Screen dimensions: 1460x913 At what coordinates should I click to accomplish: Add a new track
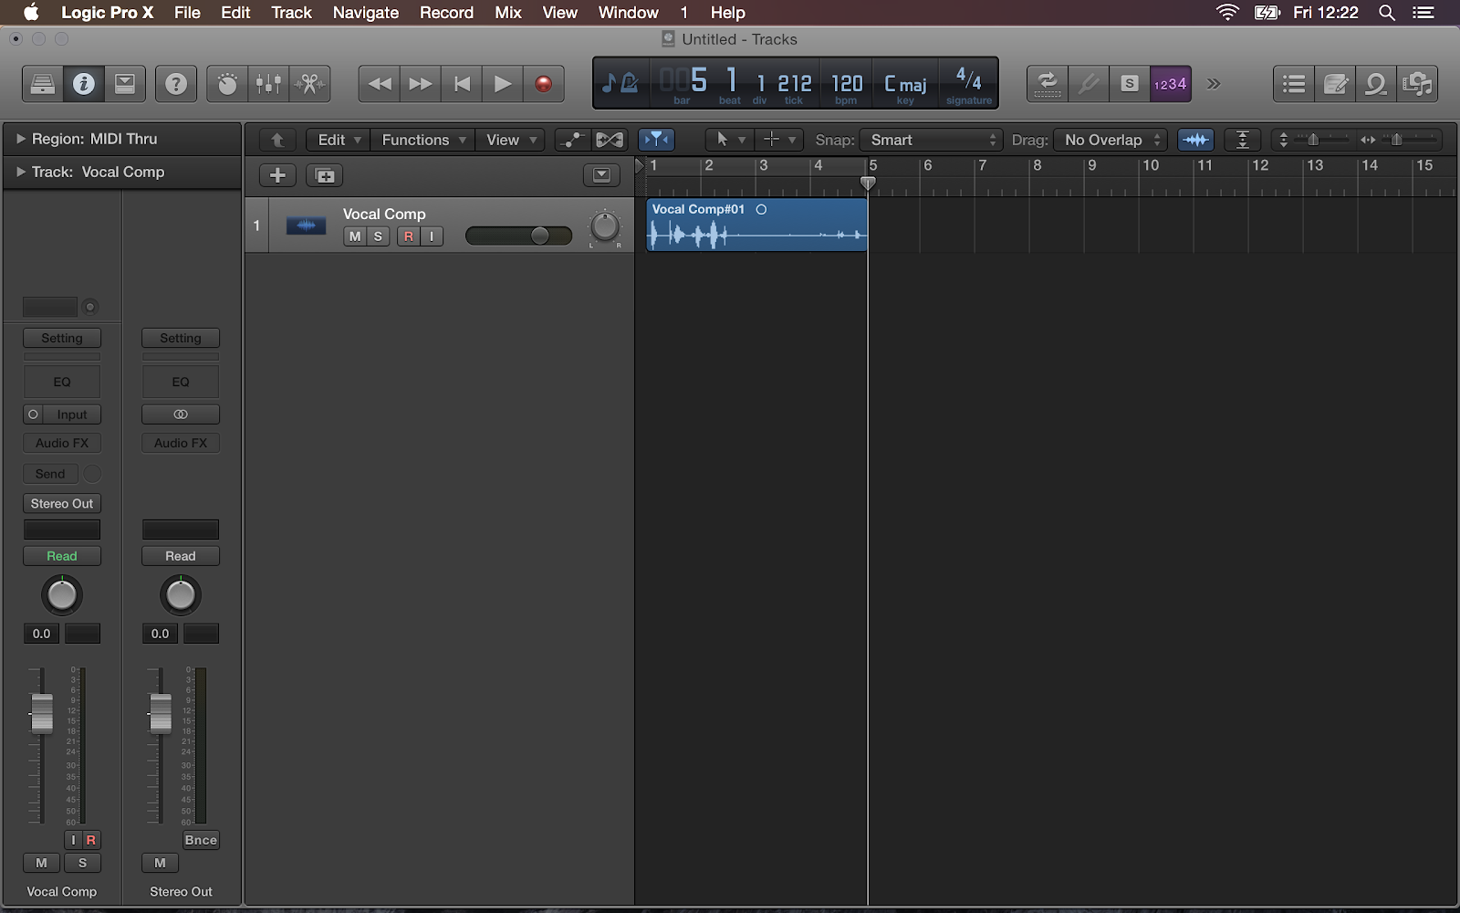277,175
